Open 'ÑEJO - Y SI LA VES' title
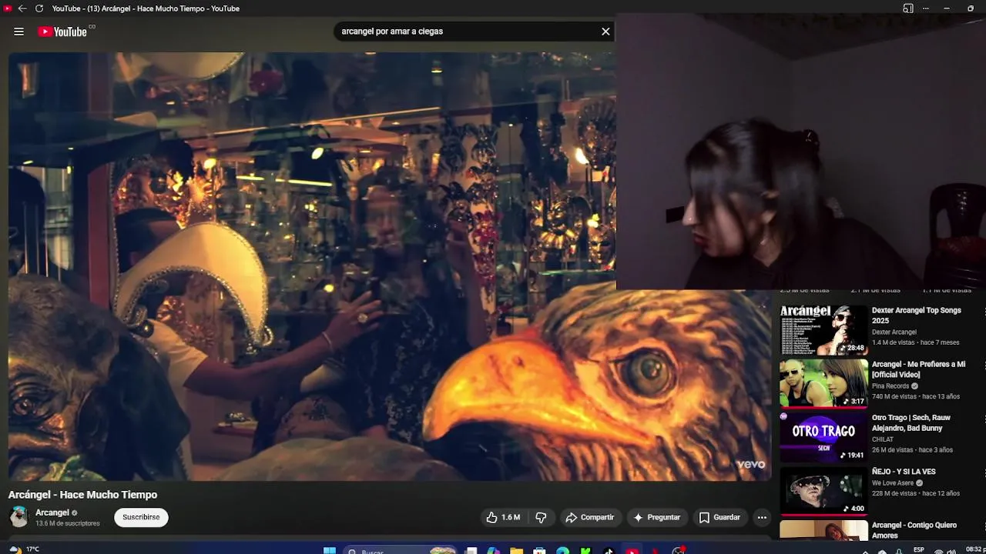 point(904,472)
